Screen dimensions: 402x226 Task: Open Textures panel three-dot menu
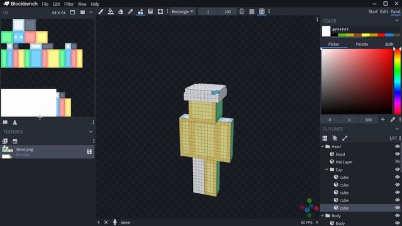(94, 141)
